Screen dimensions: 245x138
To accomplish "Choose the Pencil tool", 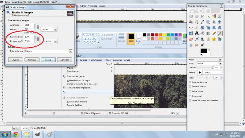I will click(x=214, y=33).
